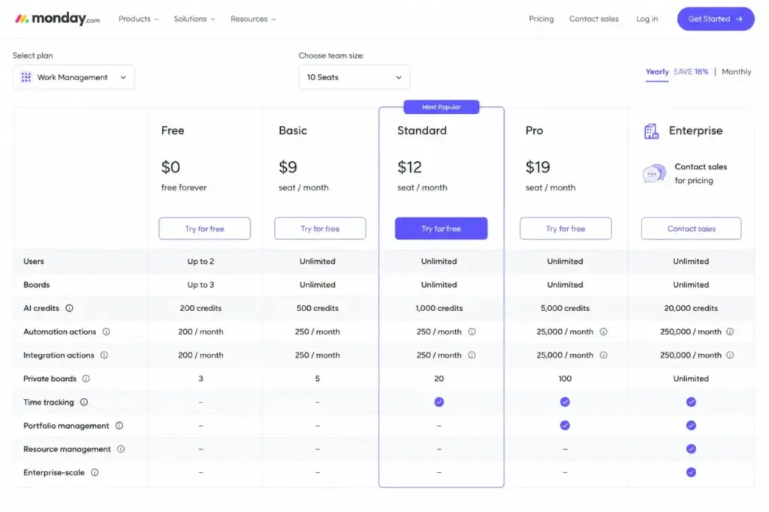Click the Standard private boards 20 cell
The height and width of the screenshot is (512, 769).
(x=439, y=379)
